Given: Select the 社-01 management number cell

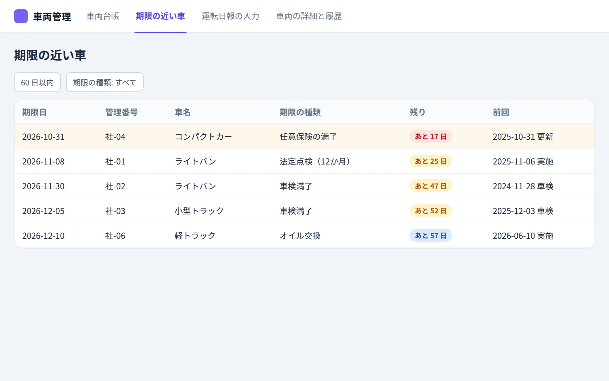Looking at the screenshot, I should tap(115, 161).
